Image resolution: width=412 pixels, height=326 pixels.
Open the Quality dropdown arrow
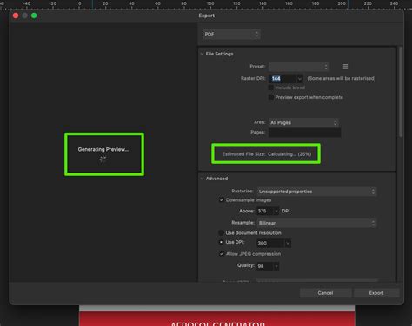coord(276,266)
